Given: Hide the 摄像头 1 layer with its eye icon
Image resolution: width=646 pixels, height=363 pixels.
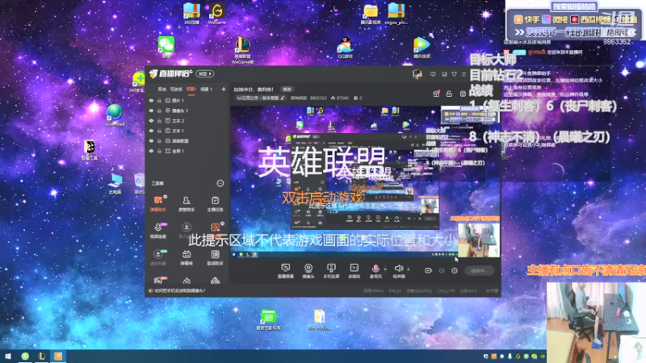Looking at the screenshot, I should (151, 111).
